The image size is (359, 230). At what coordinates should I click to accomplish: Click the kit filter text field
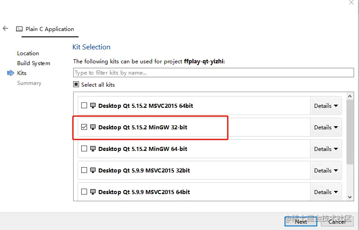tap(213, 73)
